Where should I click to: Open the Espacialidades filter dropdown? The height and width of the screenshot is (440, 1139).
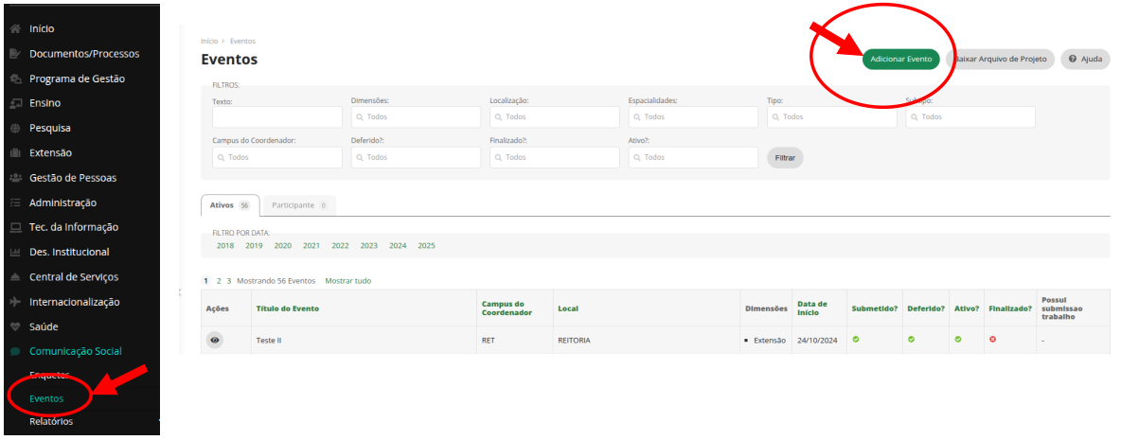(693, 117)
